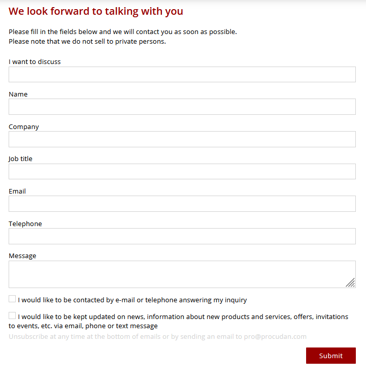Viewport: 366px width, 380px height.
Task: Click inside the Job title field
Action: point(182,171)
